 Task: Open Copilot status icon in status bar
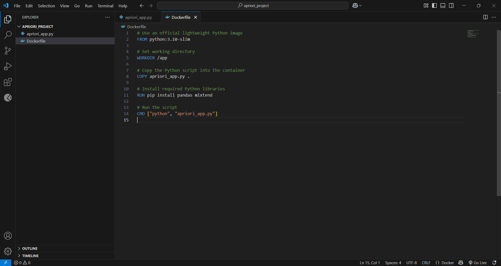pyautogui.click(x=461, y=263)
